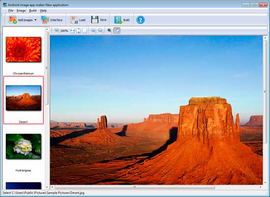Click the fit whole page icon
Screen dimensions: 270x197
pyautogui.click(x=84, y=31)
